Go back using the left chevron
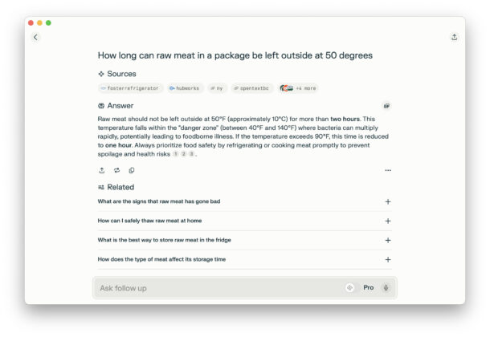The width and height of the screenshot is (490, 337). point(35,38)
